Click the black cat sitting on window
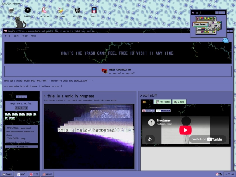Viewport: 236px width, 177px height. 20,22
